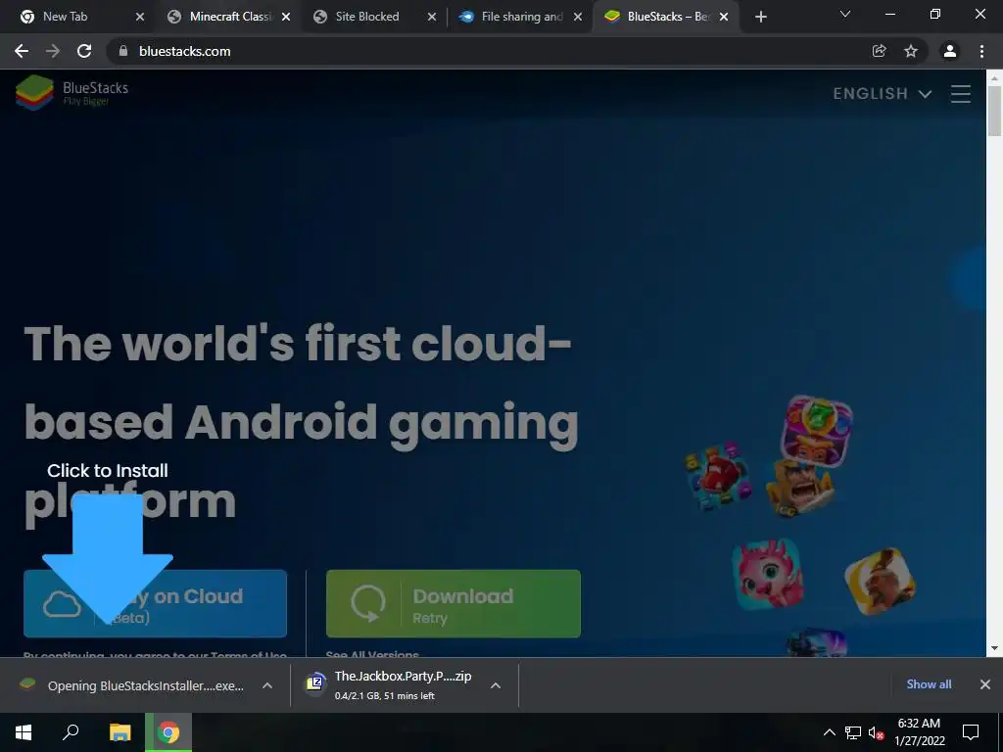This screenshot has width=1003, height=752.
Task: Open a new tab with plus button
Action: pyautogui.click(x=760, y=17)
